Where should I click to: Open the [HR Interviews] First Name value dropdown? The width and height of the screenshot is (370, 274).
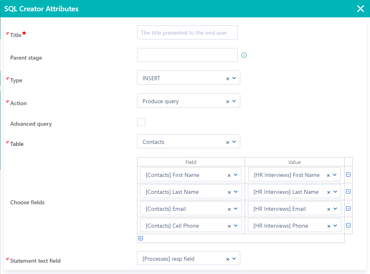[335, 174]
